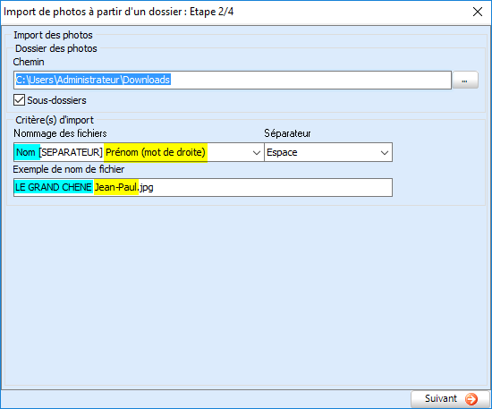Click inside the Chemin path field

(233, 80)
